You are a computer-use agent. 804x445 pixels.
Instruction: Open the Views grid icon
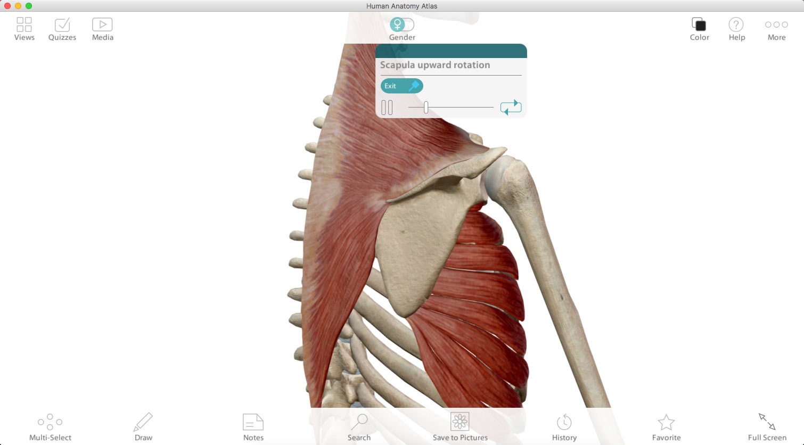[x=24, y=24]
